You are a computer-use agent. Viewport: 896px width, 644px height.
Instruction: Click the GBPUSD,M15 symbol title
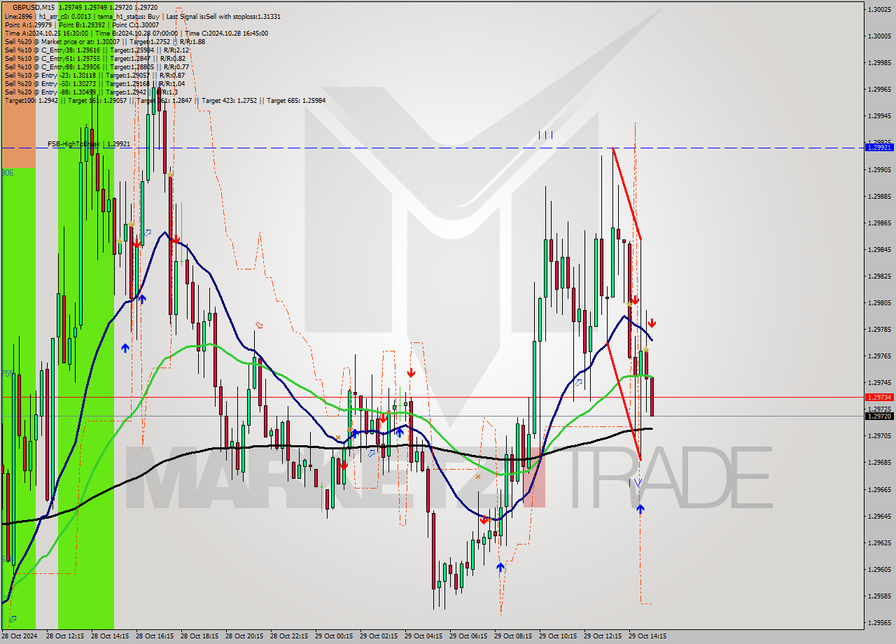click(x=33, y=7)
